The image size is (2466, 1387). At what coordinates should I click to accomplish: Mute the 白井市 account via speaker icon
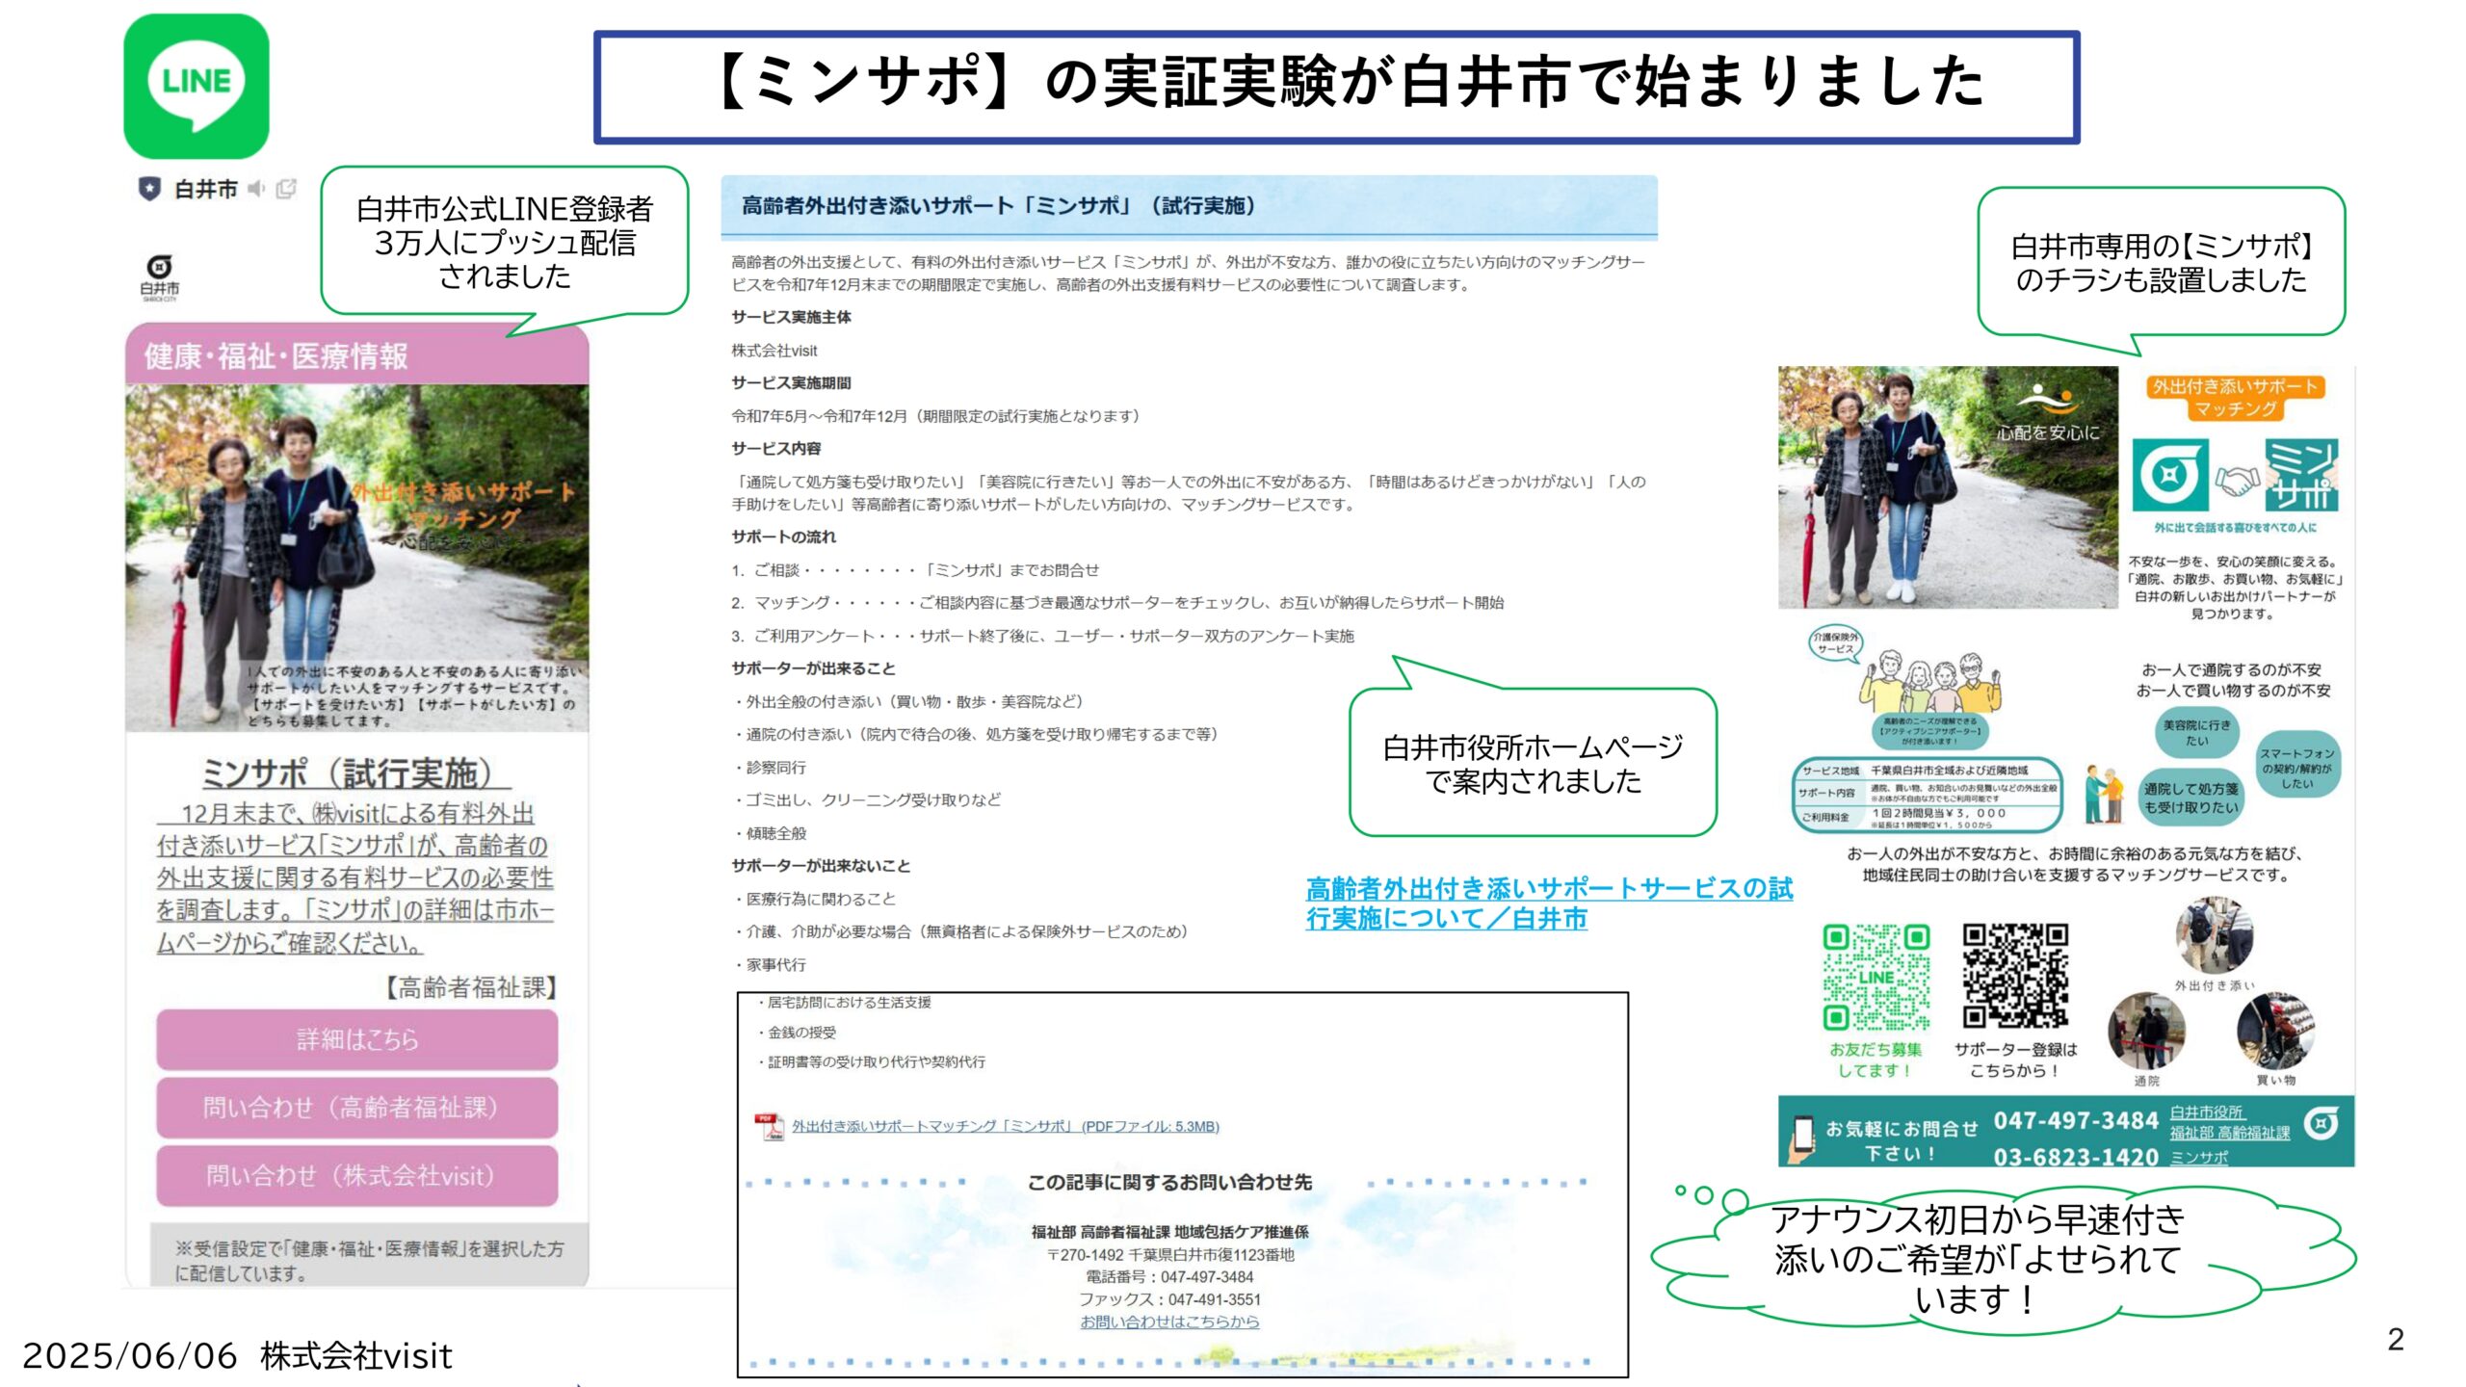coord(256,189)
